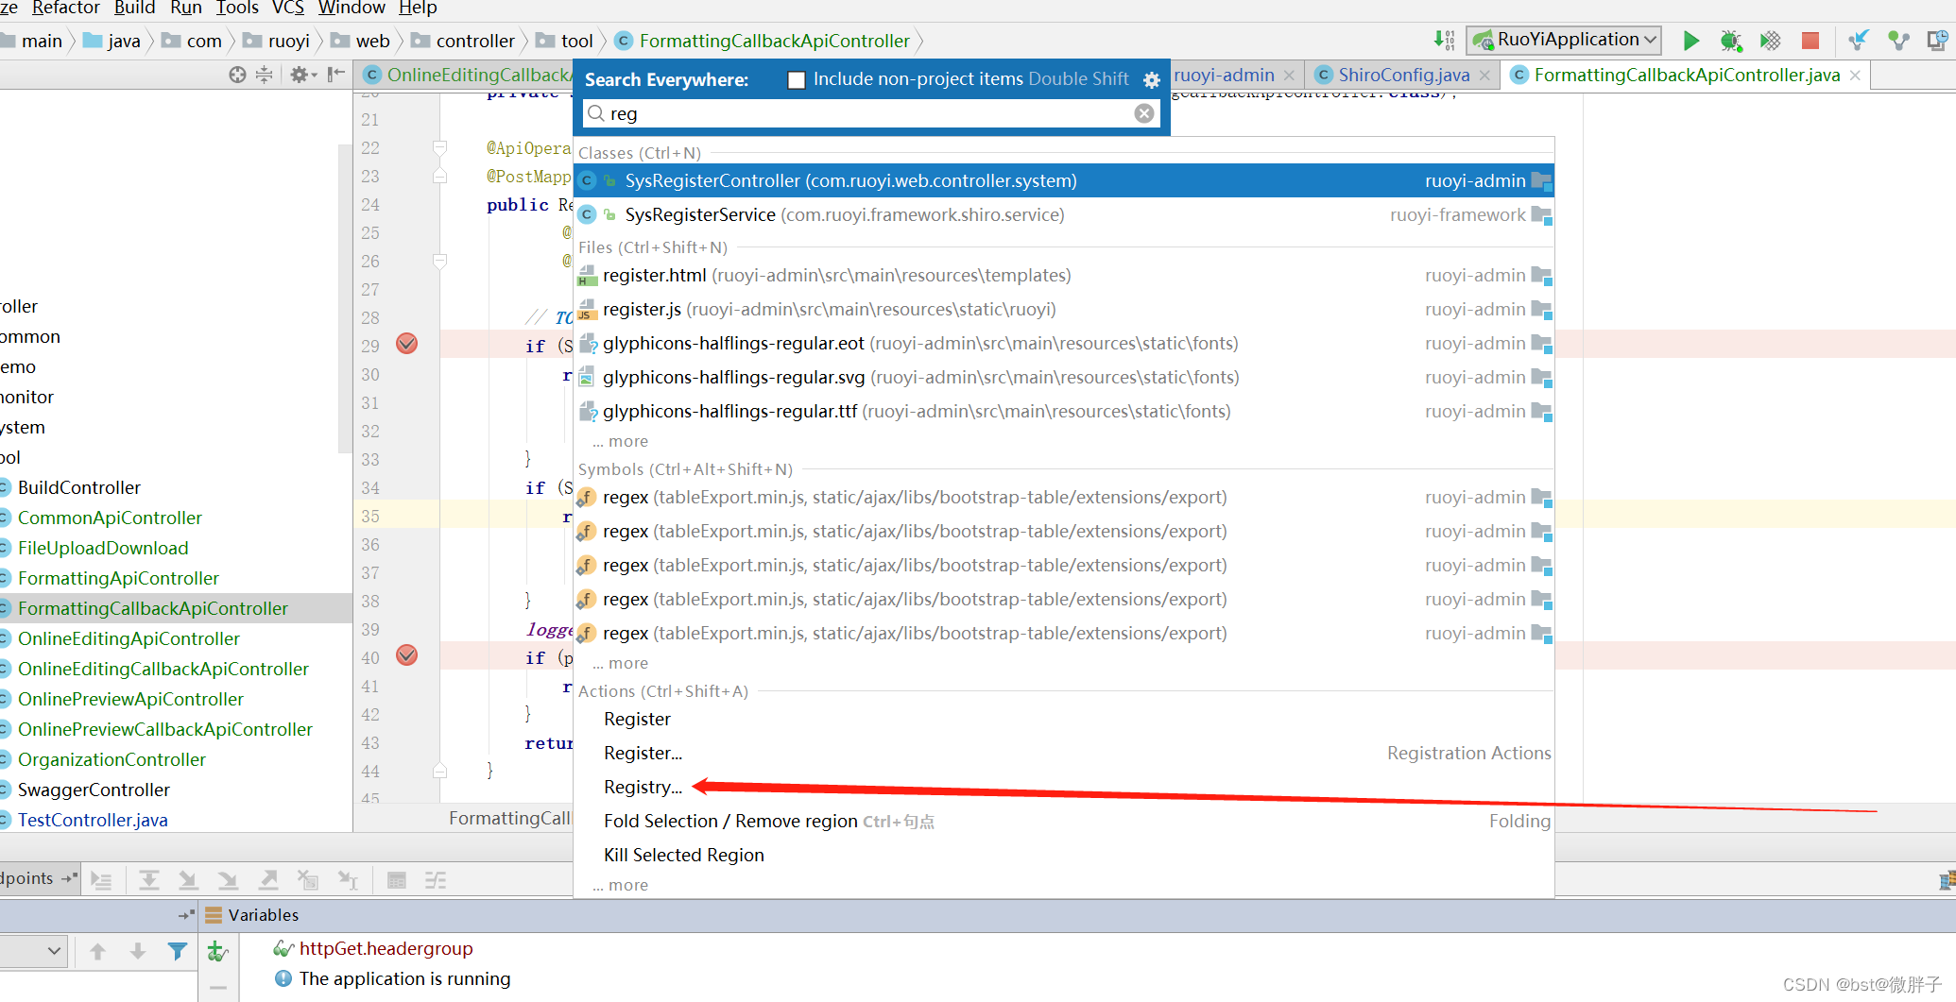Open the Tools menu
1956x1002 pixels.
pyautogui.click(x=237, y=8)
